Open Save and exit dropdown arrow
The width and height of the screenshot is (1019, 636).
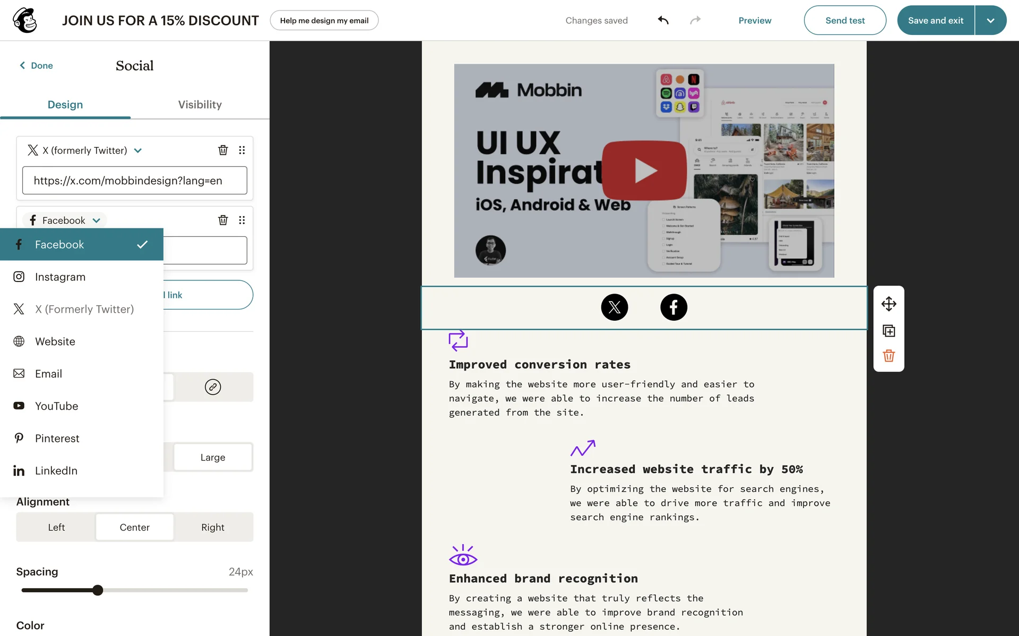[990, 20]
